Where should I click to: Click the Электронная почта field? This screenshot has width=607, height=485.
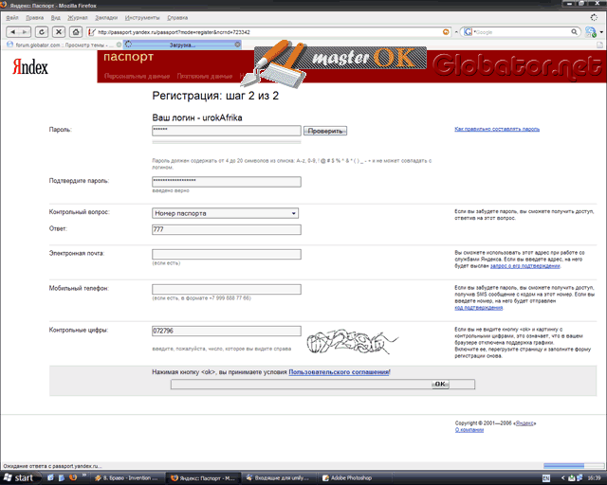click(227, 254)
